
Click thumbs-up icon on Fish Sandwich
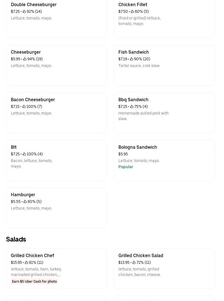(132, 59)
